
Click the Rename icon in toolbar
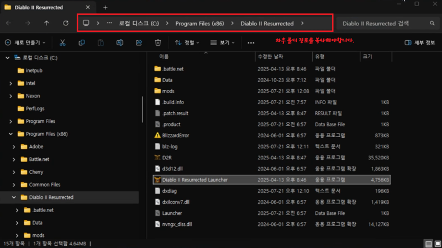120,43
